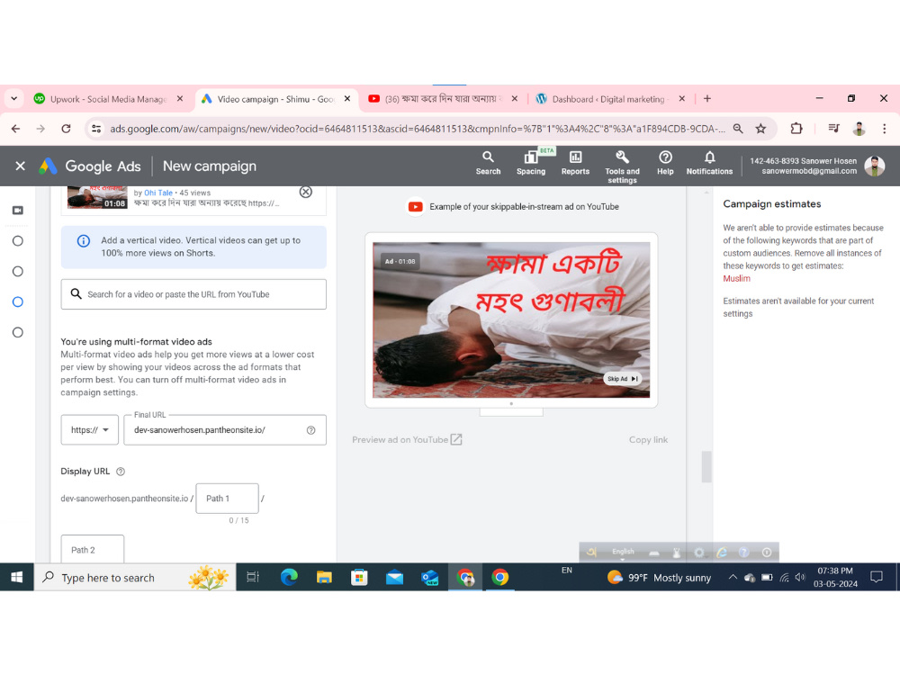The image size is (900, 675).
Task: Show hidden system tray icons chevron
Action: point(733,577)
